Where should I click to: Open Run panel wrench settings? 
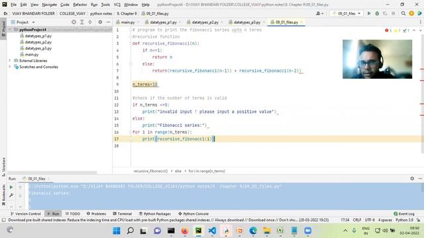coord(11,195)
